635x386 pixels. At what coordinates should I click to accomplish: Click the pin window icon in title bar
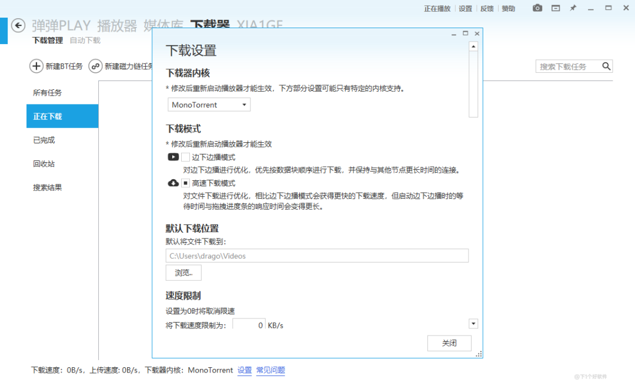(x=573, y=8)
